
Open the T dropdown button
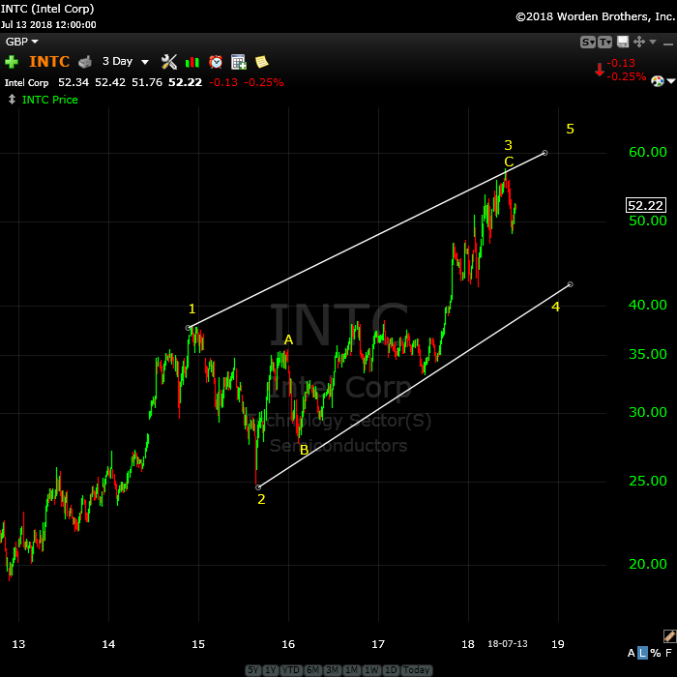604,42
